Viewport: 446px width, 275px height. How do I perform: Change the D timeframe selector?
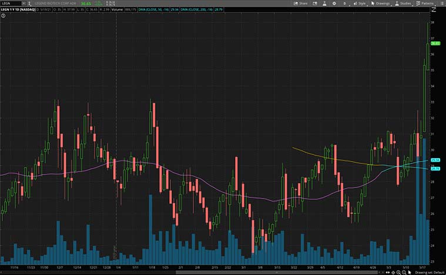point(345,3)
